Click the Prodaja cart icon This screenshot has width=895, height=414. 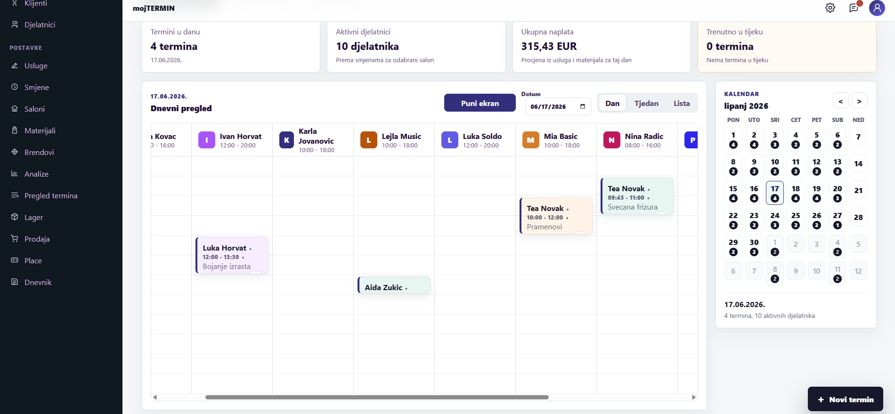coord(15,239)
